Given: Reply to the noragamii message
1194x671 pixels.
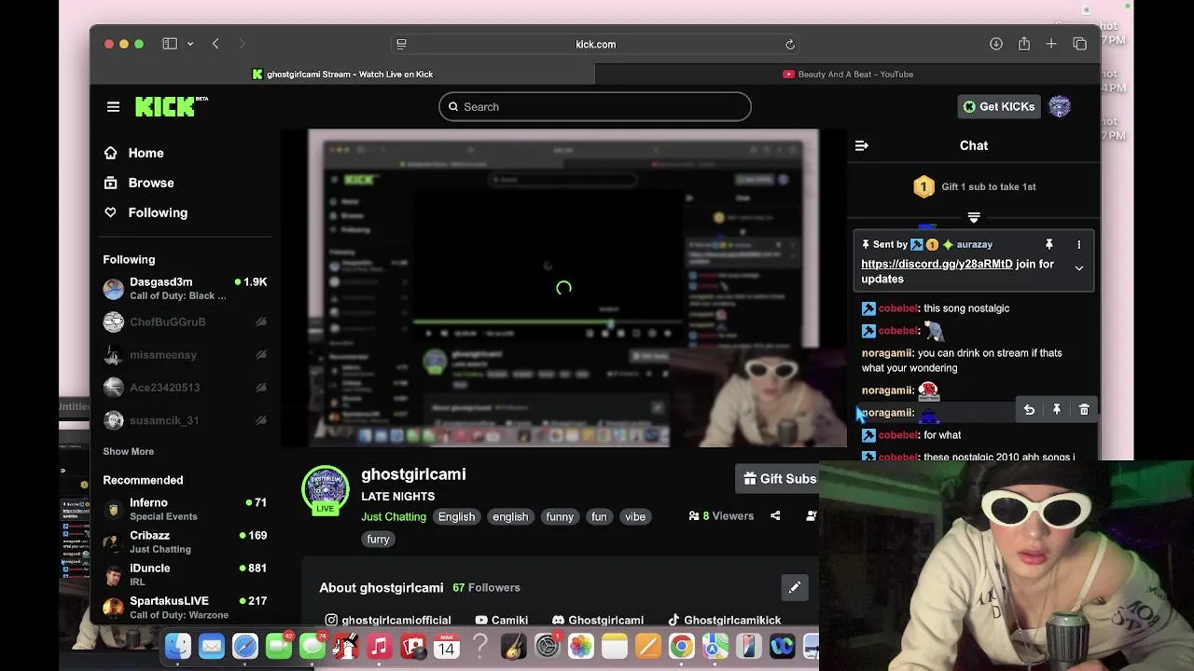Looking at the screenshot, I should coord(1029,410).
